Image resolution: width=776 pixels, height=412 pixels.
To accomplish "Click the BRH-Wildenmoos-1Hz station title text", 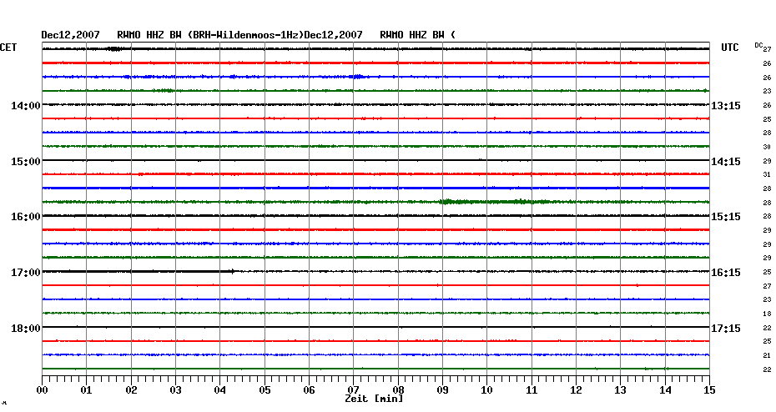I will point(246,35).
